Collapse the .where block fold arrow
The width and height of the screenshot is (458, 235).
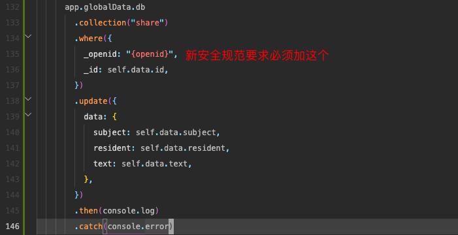pos(28,37)
